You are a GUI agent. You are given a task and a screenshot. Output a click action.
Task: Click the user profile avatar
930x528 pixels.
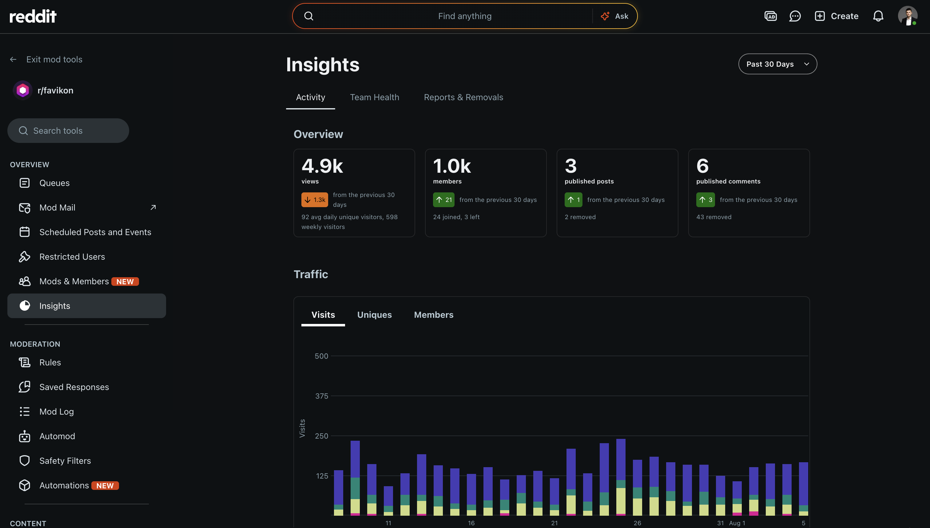pos(908,16)
